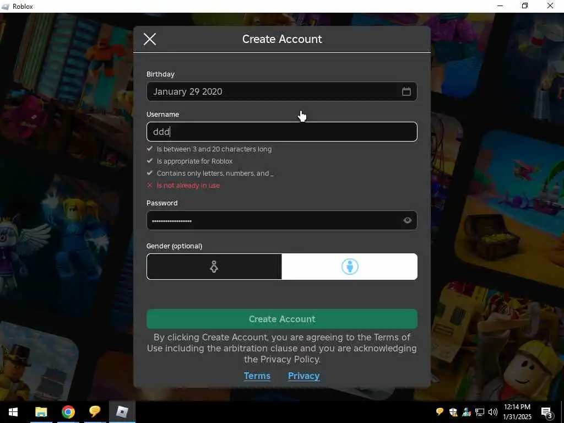Click the green Create Account button
The image size is (564, 423).
[x=281, y=319]
